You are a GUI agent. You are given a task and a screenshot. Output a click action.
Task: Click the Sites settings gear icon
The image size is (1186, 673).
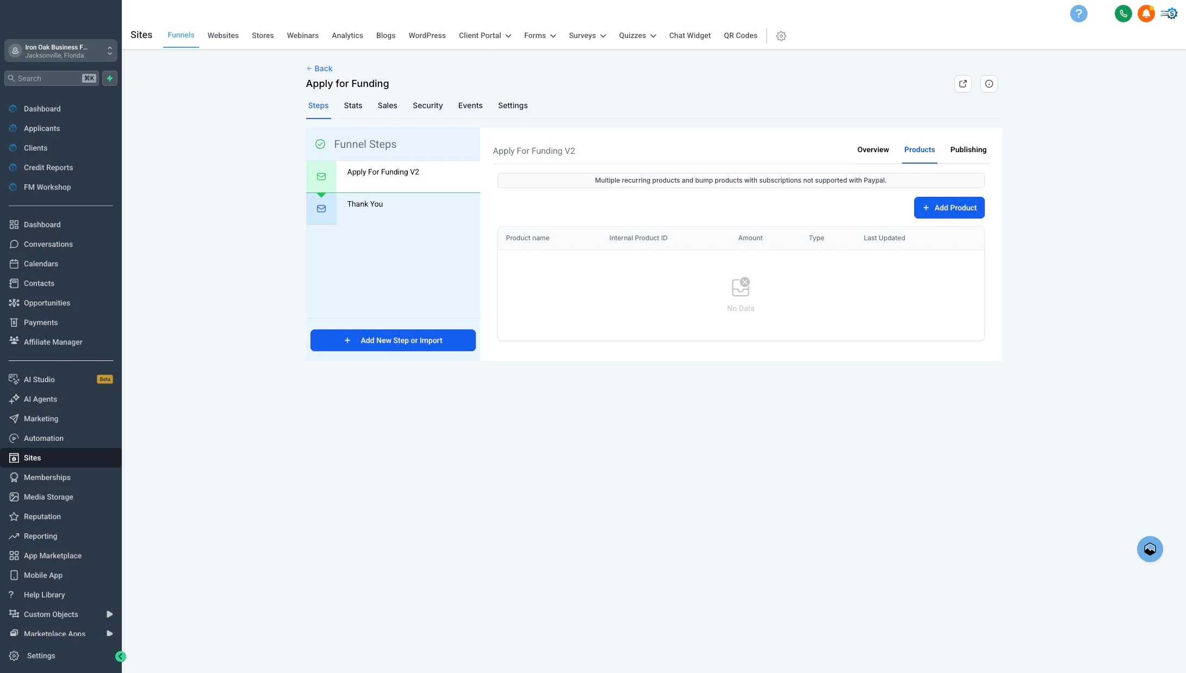click(x=781, y=36)
